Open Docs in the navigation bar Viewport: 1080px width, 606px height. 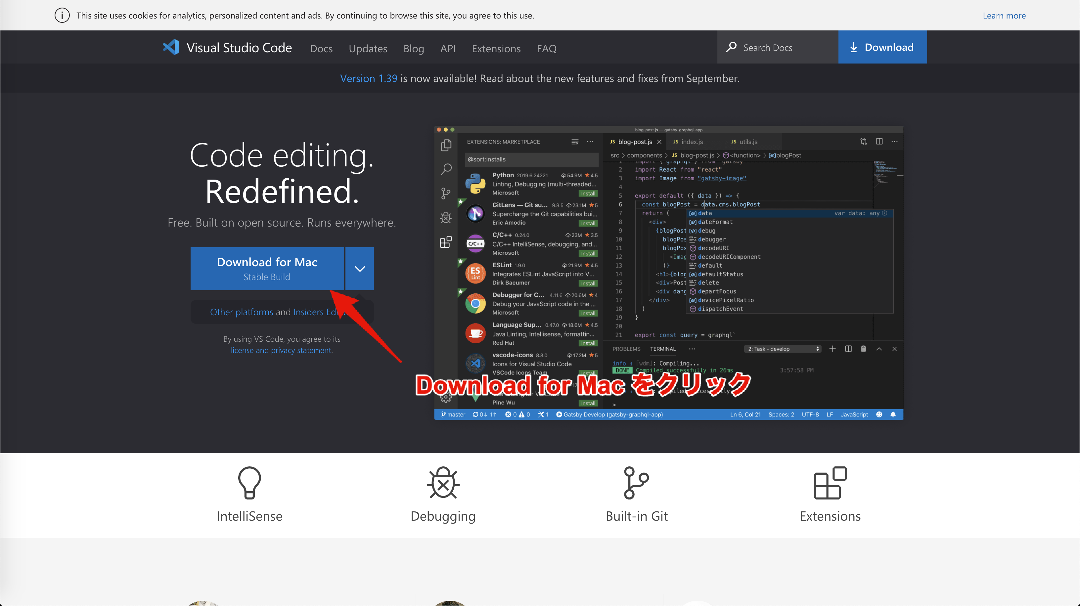click(321, 48)
